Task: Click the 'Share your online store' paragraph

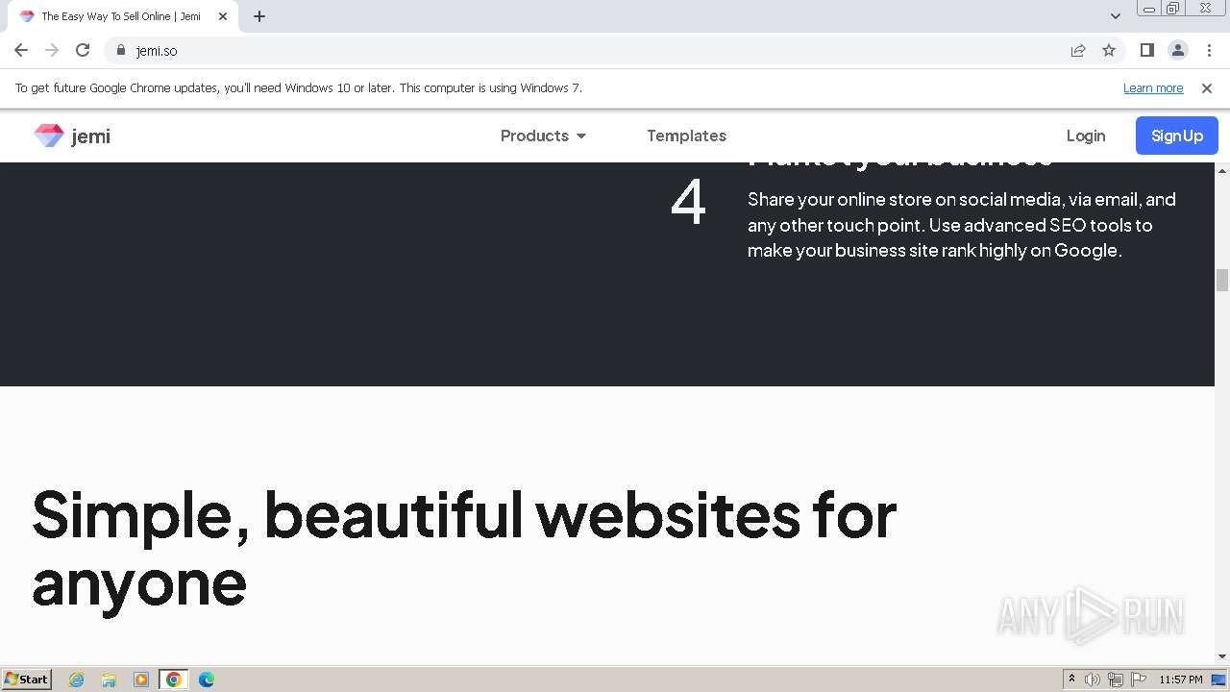Action: [962, 225]
